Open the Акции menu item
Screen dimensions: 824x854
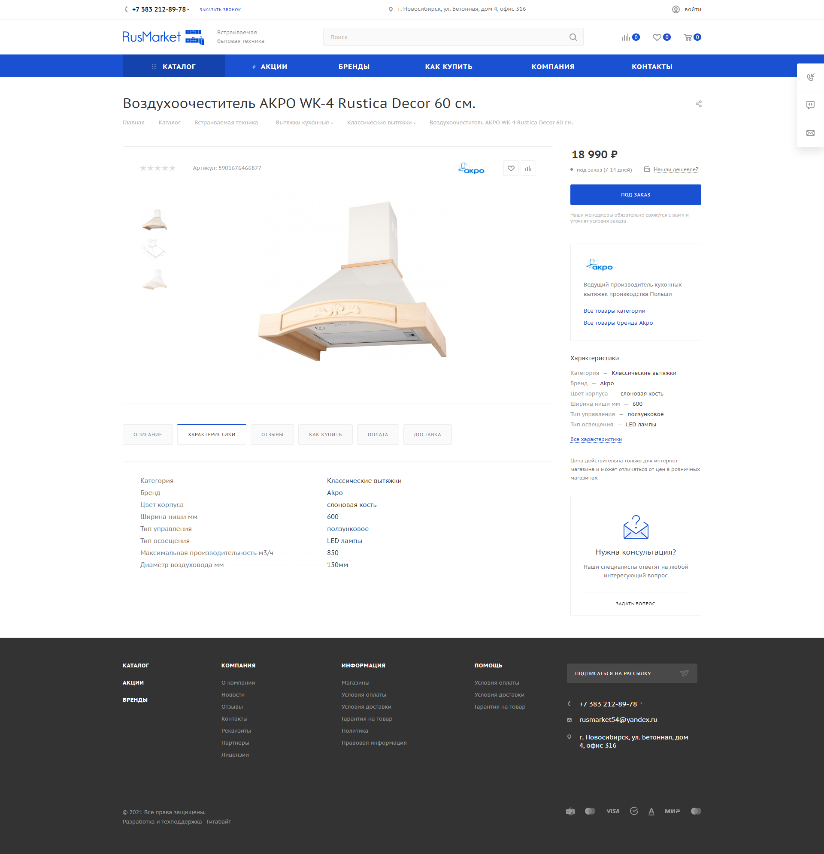[270, 66]
